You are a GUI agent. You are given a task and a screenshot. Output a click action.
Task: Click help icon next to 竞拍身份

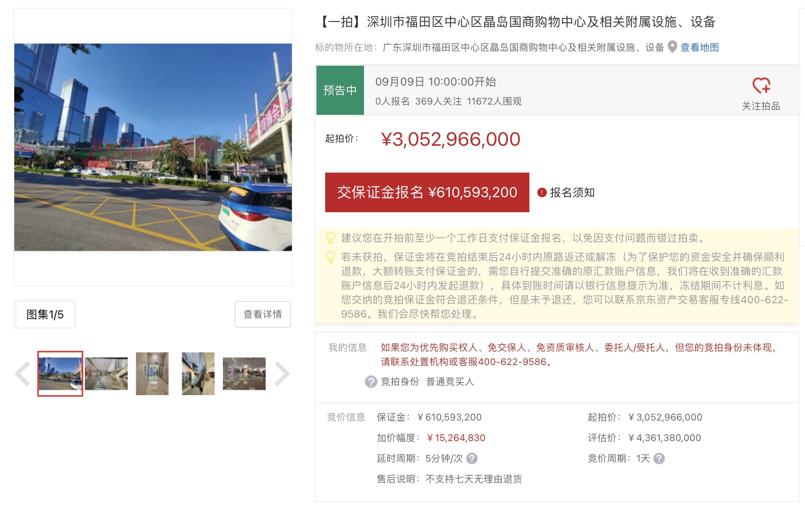coord(371,382)
